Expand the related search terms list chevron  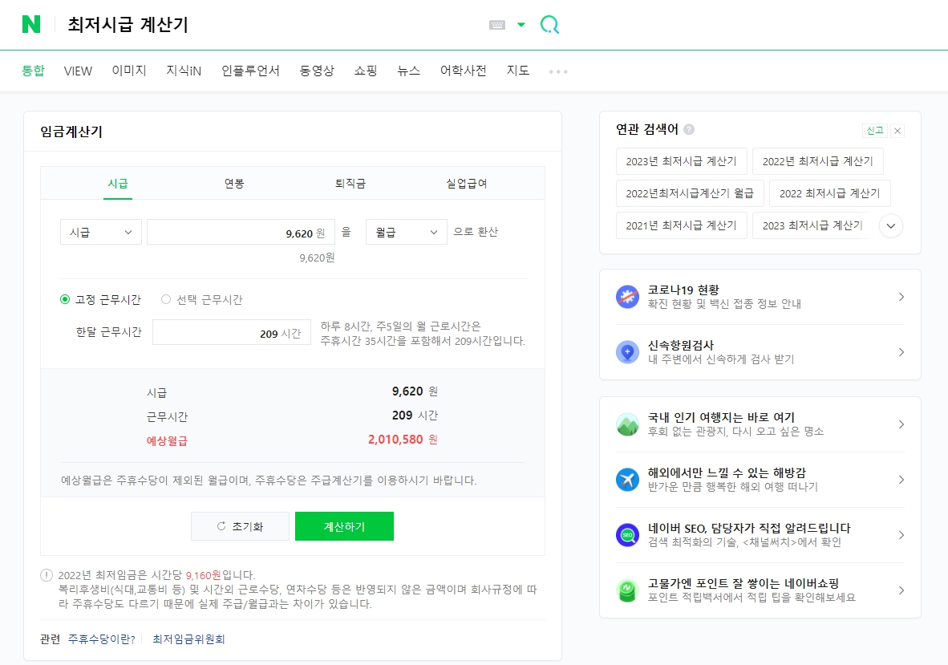tap(890, 226)
